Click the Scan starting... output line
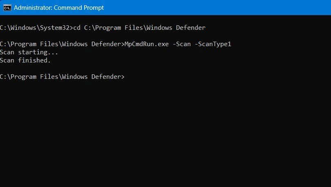 pos(29,52)
